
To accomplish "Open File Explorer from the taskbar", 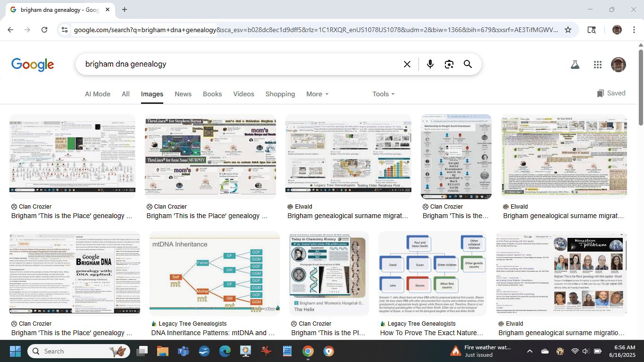I will [x=163, y=351].
